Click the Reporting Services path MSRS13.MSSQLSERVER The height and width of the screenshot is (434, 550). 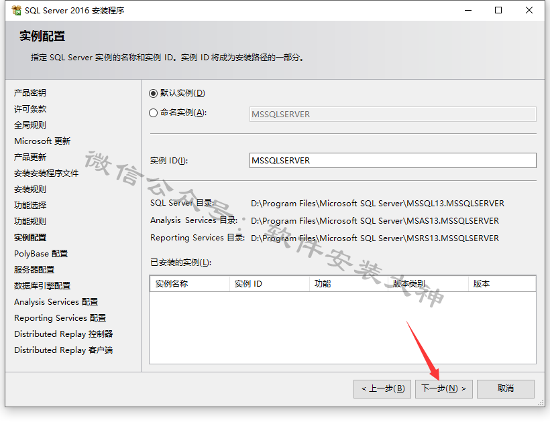[x=375, y=238]
